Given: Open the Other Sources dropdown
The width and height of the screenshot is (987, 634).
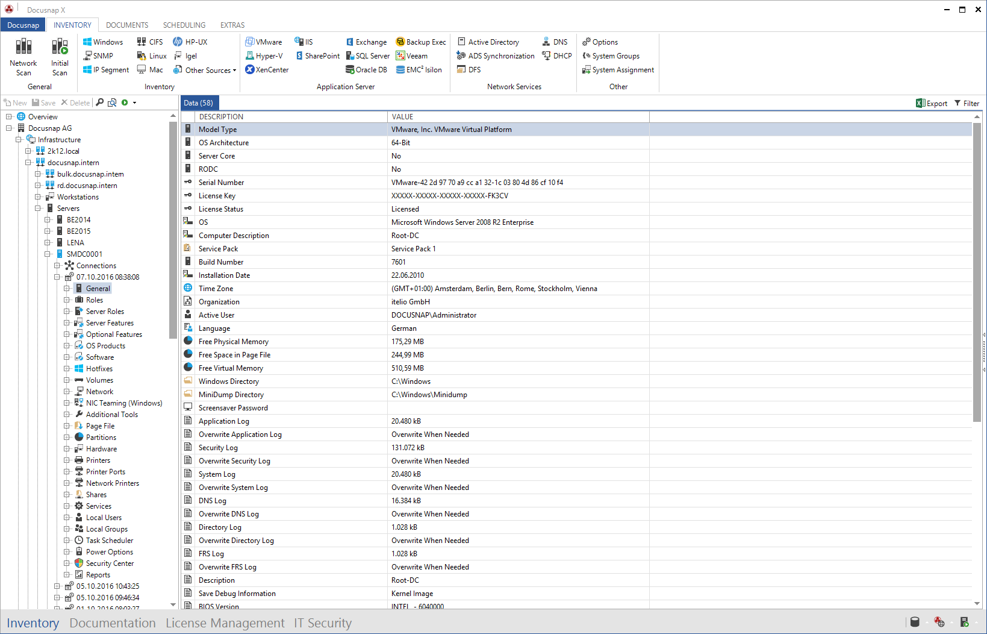Looking at the screenshot, I should click(x=204, y=69).
